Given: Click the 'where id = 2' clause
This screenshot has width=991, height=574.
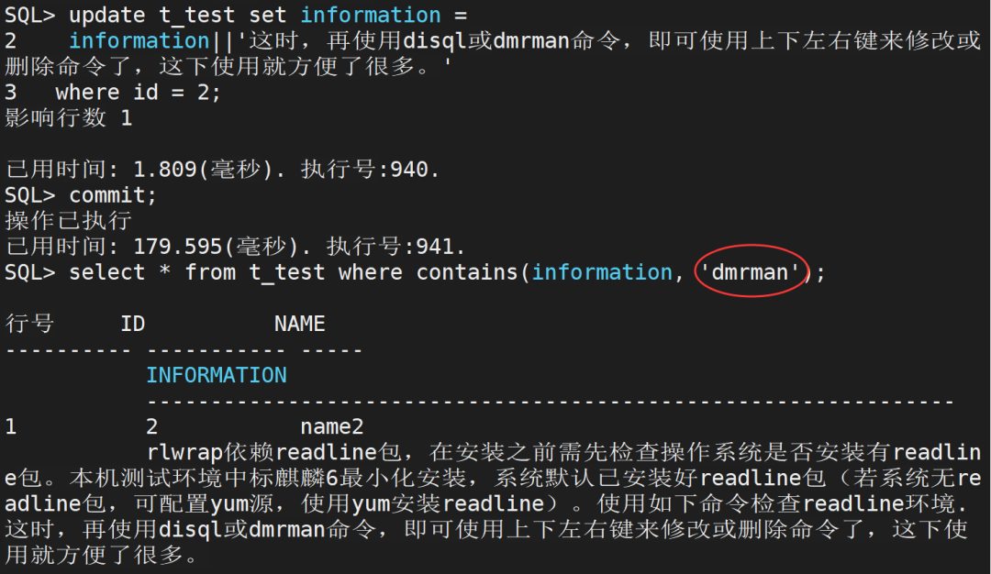Looking at the screenshot, I should click(x=138, y=93).
